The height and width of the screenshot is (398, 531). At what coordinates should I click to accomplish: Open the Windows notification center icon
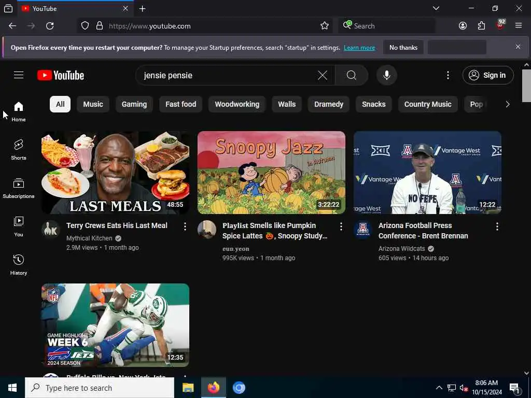(x=514, y=388)
